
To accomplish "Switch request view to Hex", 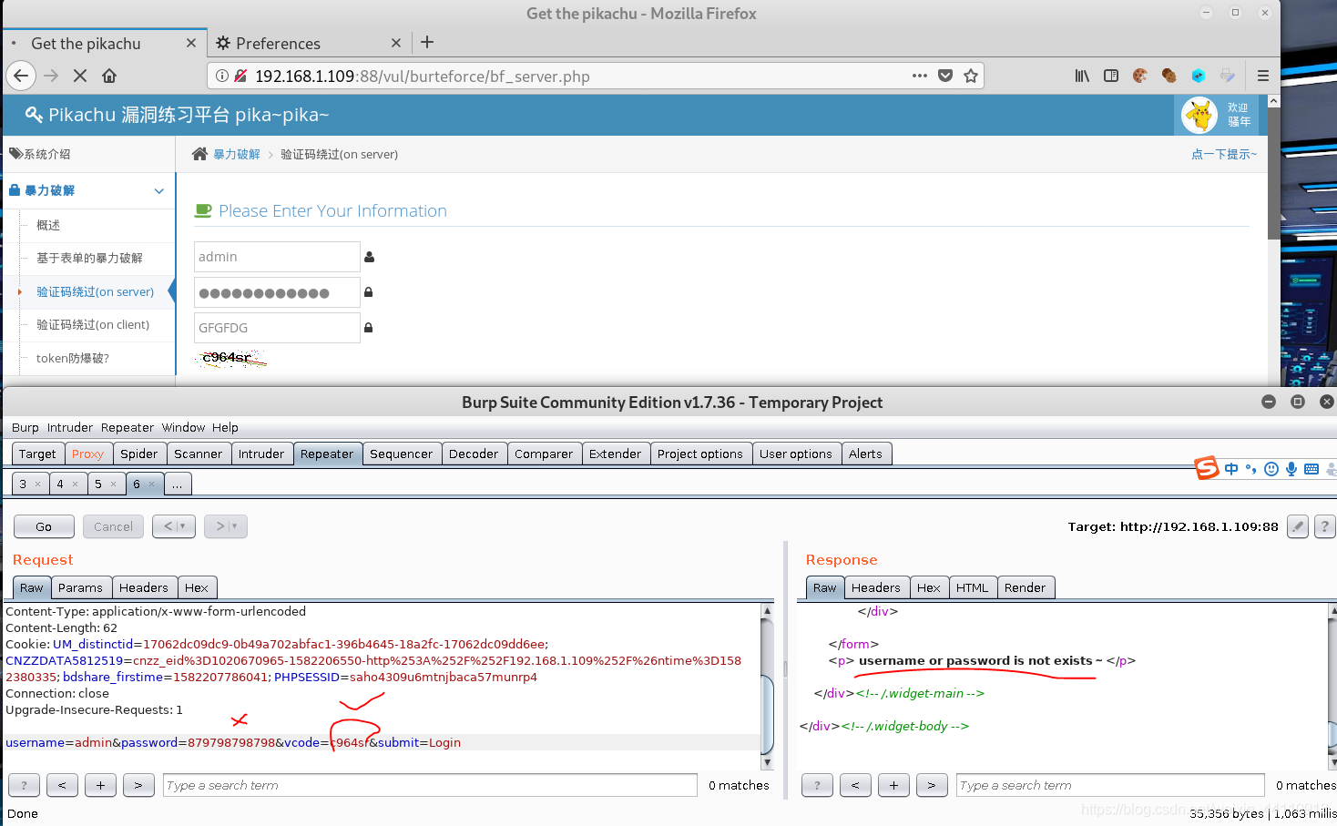I will pyautogui.click(x=197, y=587).
